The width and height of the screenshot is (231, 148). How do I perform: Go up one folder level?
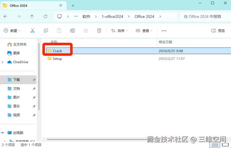coord(32,16)
